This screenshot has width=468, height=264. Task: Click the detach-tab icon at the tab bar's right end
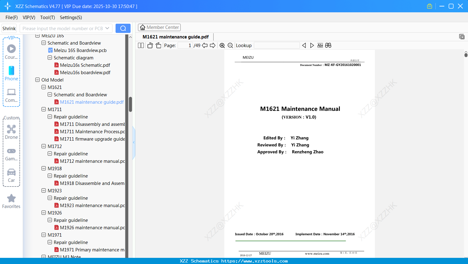pyautogui.click(x=462, y=37)
